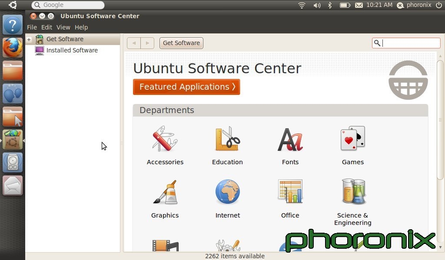Open the Internet department

[227, 199]
